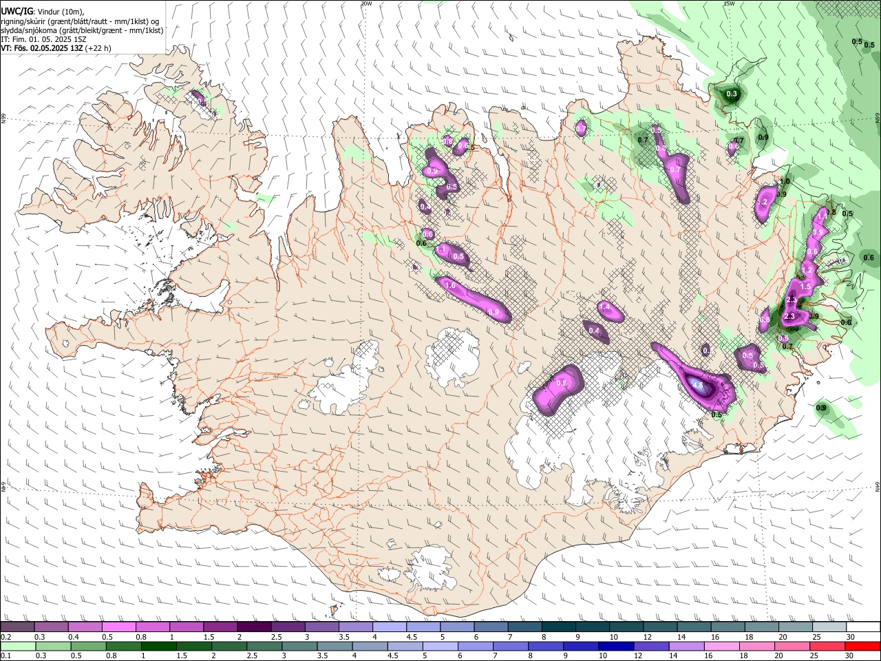The height and width of the screenshot is (661, 881).
Task: Select the pink 16 swatch, bottom legend row
Action: click(x=722, y=646)
